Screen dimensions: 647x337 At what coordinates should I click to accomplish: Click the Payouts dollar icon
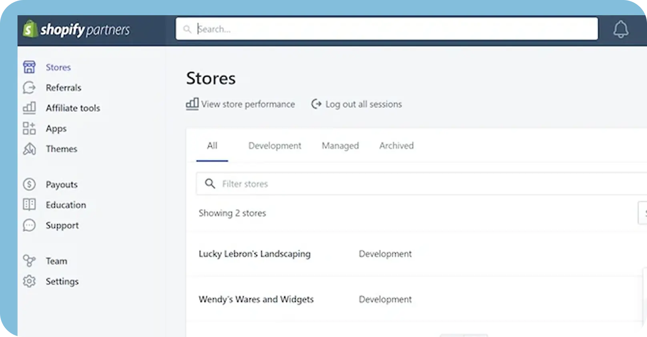[x=29, y=185]
